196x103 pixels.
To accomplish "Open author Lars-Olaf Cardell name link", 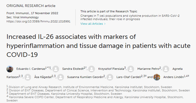I will pos(128,77).
